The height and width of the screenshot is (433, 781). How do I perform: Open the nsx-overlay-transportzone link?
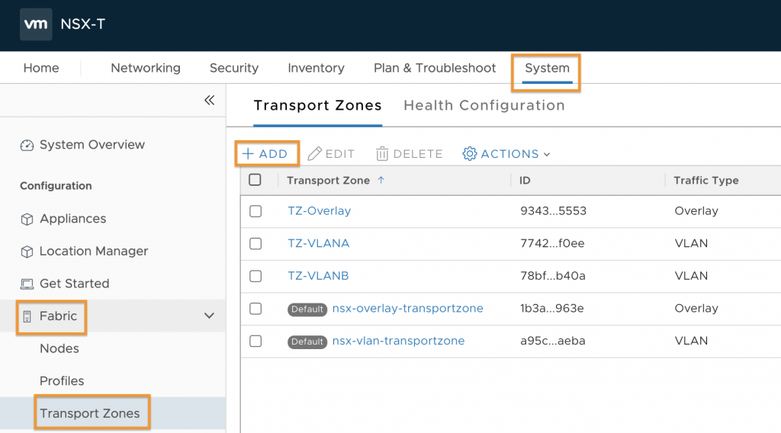pyautogui.click(x=407, y=308)
